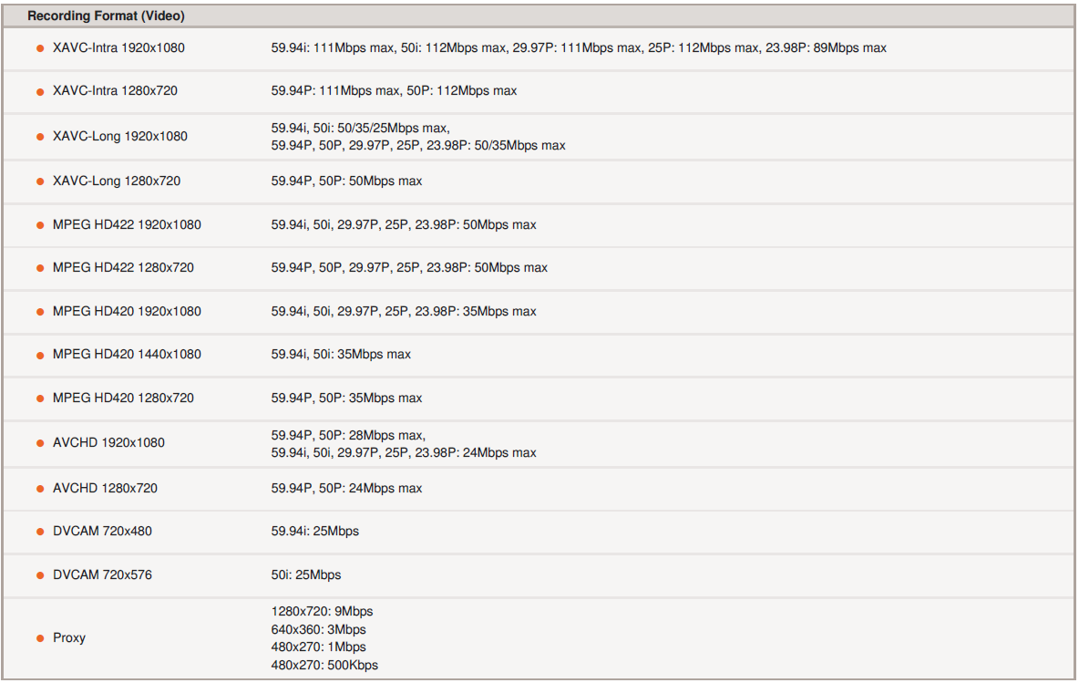The image size is (1079, 683).
Task: Click the 'MPEG HD422 1920x1080' row label
Action: (127, 224)
